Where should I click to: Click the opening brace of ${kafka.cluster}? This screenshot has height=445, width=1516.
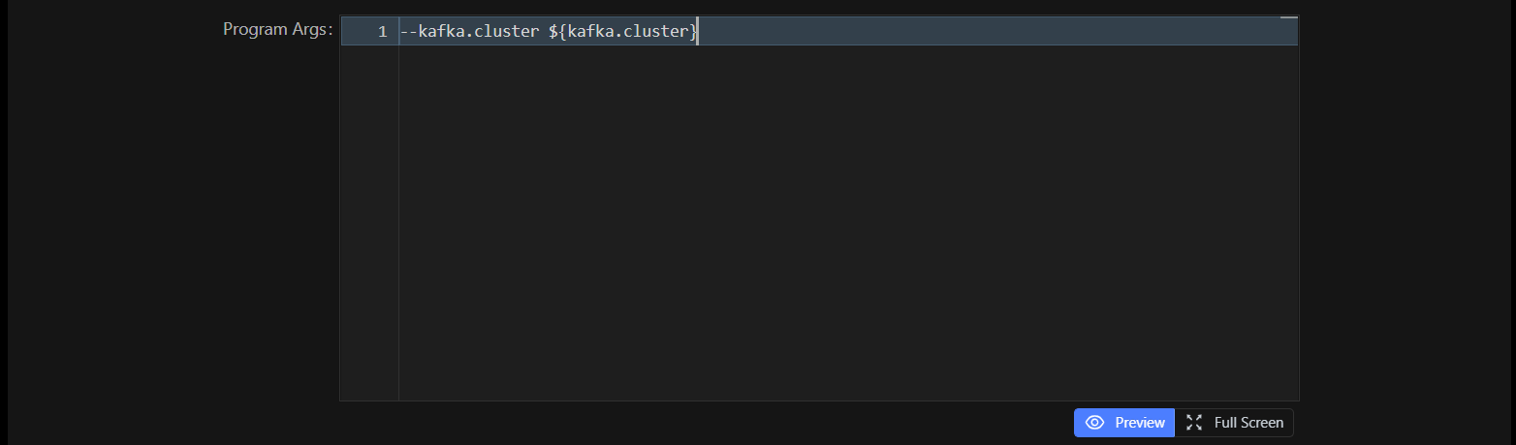pos(563,32)
